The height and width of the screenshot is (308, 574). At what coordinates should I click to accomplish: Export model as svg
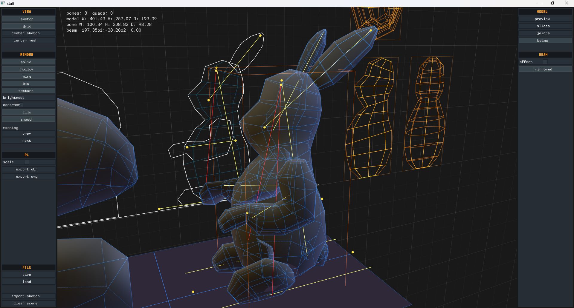[x=28, y=176]
